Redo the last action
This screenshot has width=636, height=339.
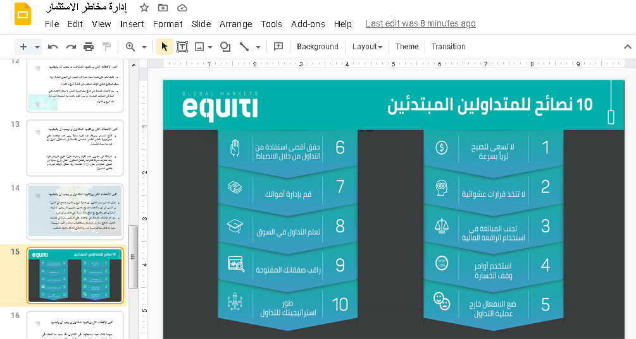pos(71,47)
